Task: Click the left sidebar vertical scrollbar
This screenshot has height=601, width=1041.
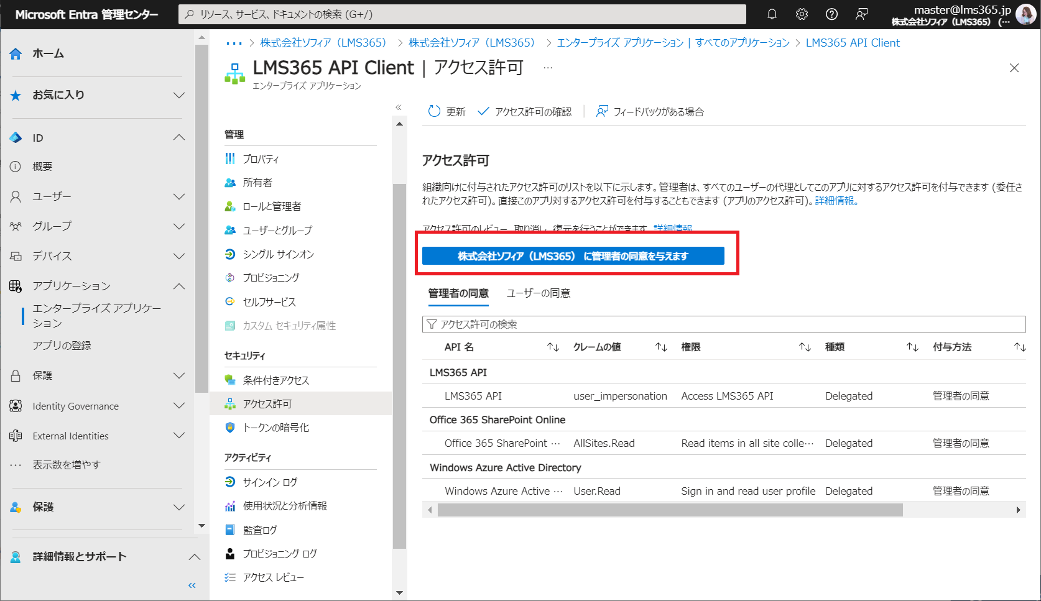Action: 201,219
